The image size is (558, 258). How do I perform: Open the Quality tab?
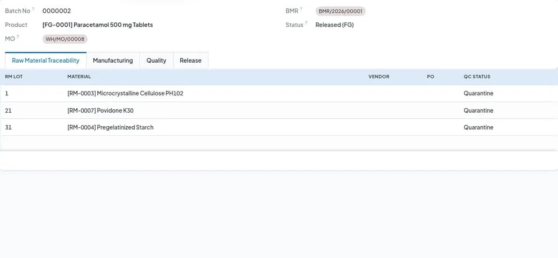click(156, 61)
